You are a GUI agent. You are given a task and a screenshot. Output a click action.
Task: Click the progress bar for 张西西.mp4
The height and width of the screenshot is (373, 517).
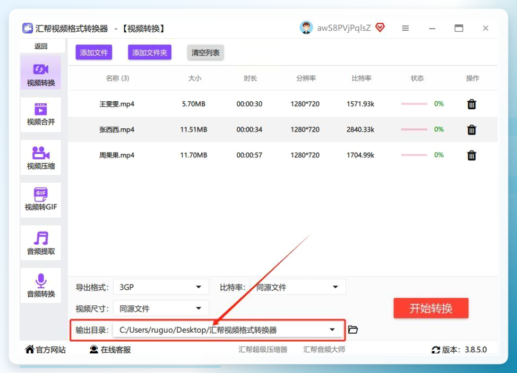pyautogui.click(x=414, y=129)
